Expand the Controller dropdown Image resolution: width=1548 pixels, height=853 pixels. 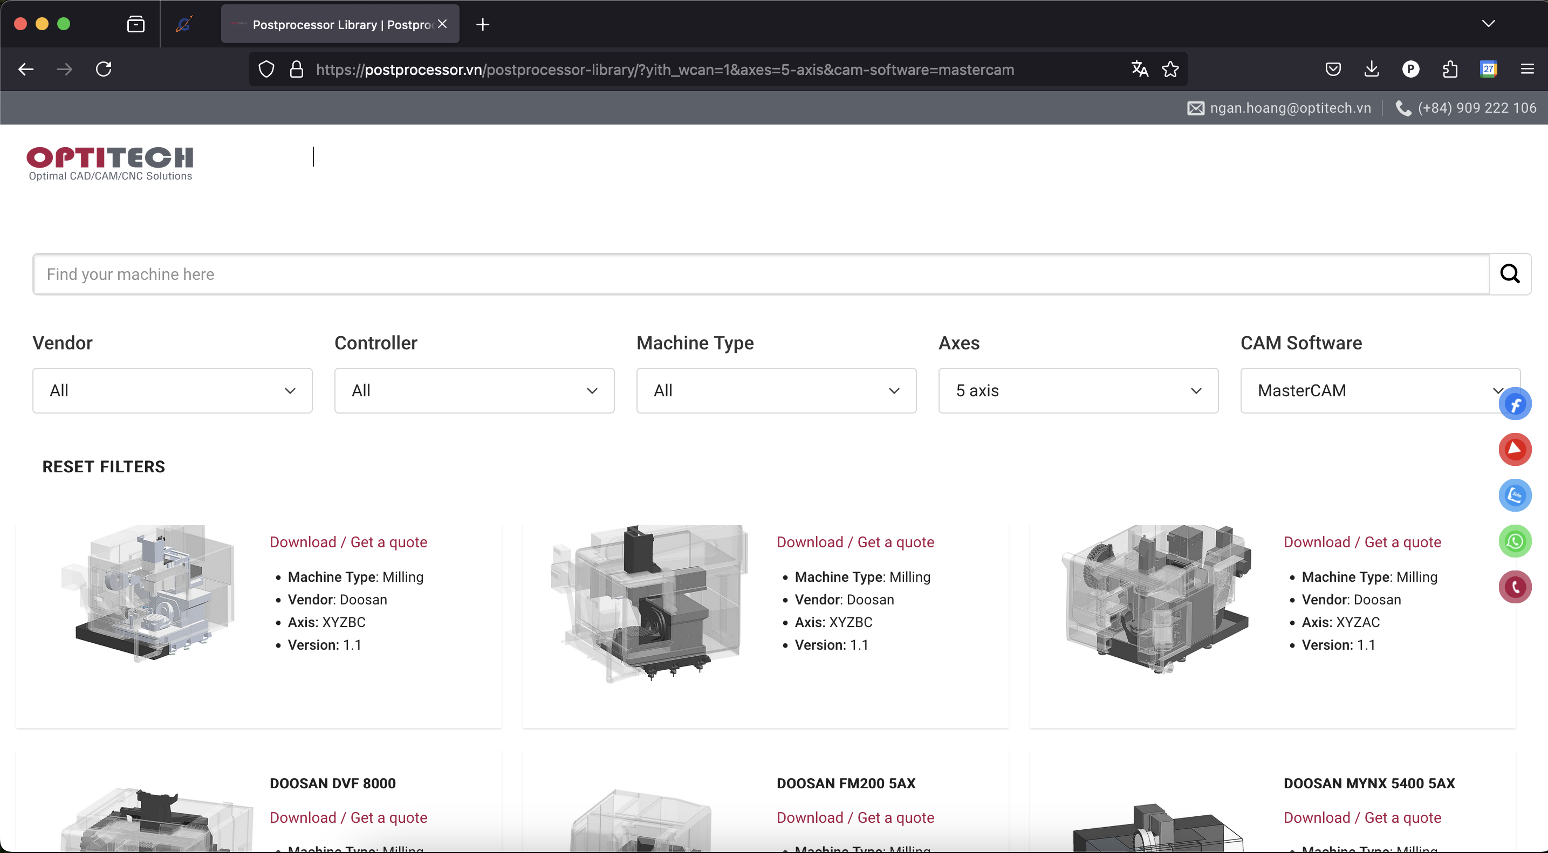point(474,390)
